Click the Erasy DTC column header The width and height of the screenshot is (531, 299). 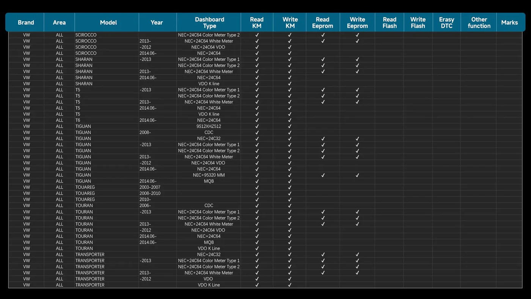[x=446, y=22]
